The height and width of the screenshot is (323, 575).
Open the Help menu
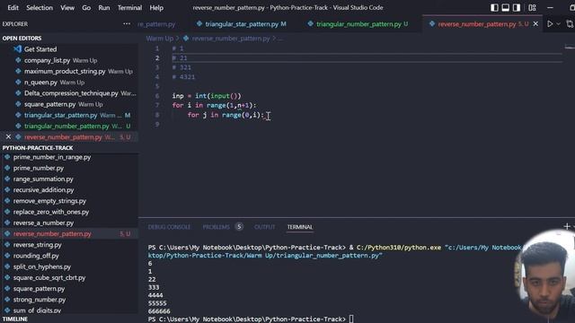coord(156,8)
